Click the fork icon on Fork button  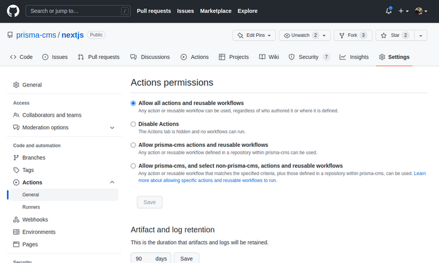coord(342,35)
